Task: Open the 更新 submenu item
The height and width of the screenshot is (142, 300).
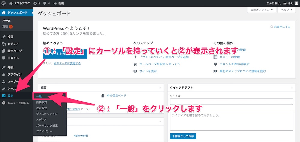Action: pos(7,27)
